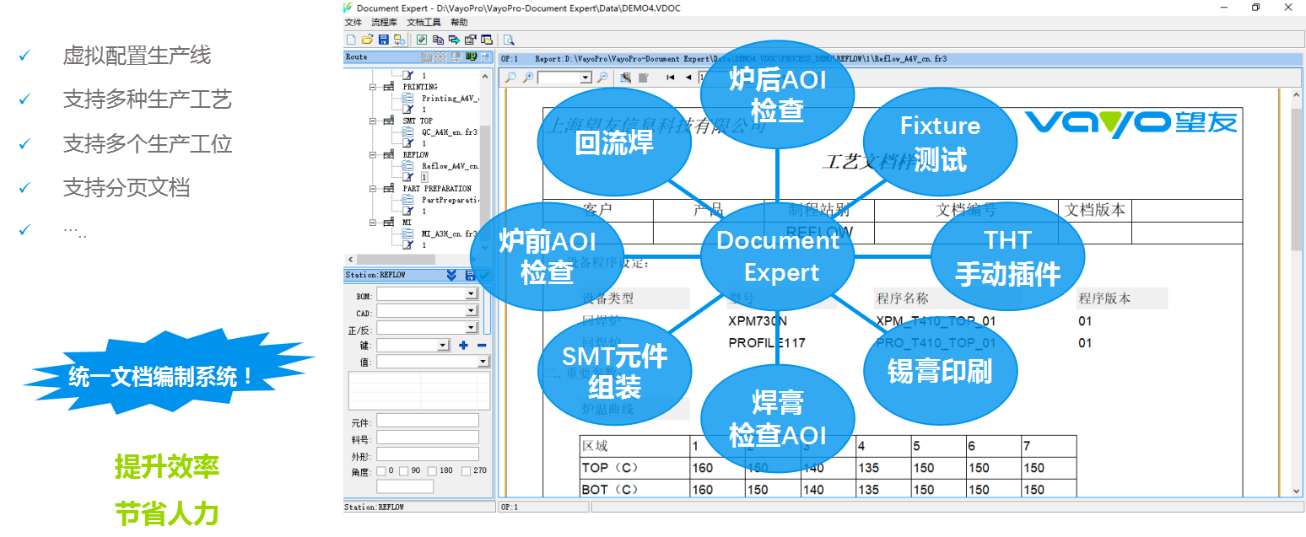Screen dimensions: 1306x537
Task: Click the Save floppy disk toolbar icon
Action: pos(383,40)
